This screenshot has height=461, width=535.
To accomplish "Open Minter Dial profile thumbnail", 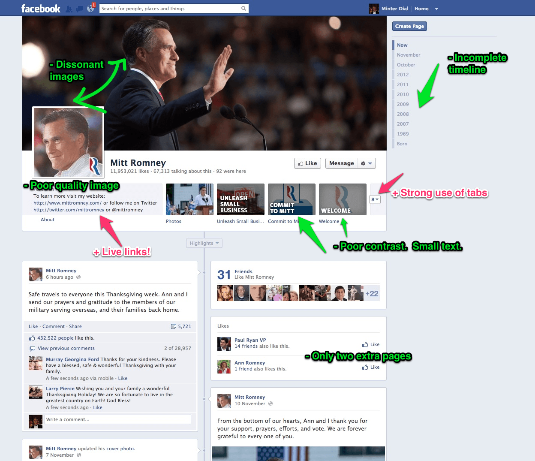I will tap(374, 9).
